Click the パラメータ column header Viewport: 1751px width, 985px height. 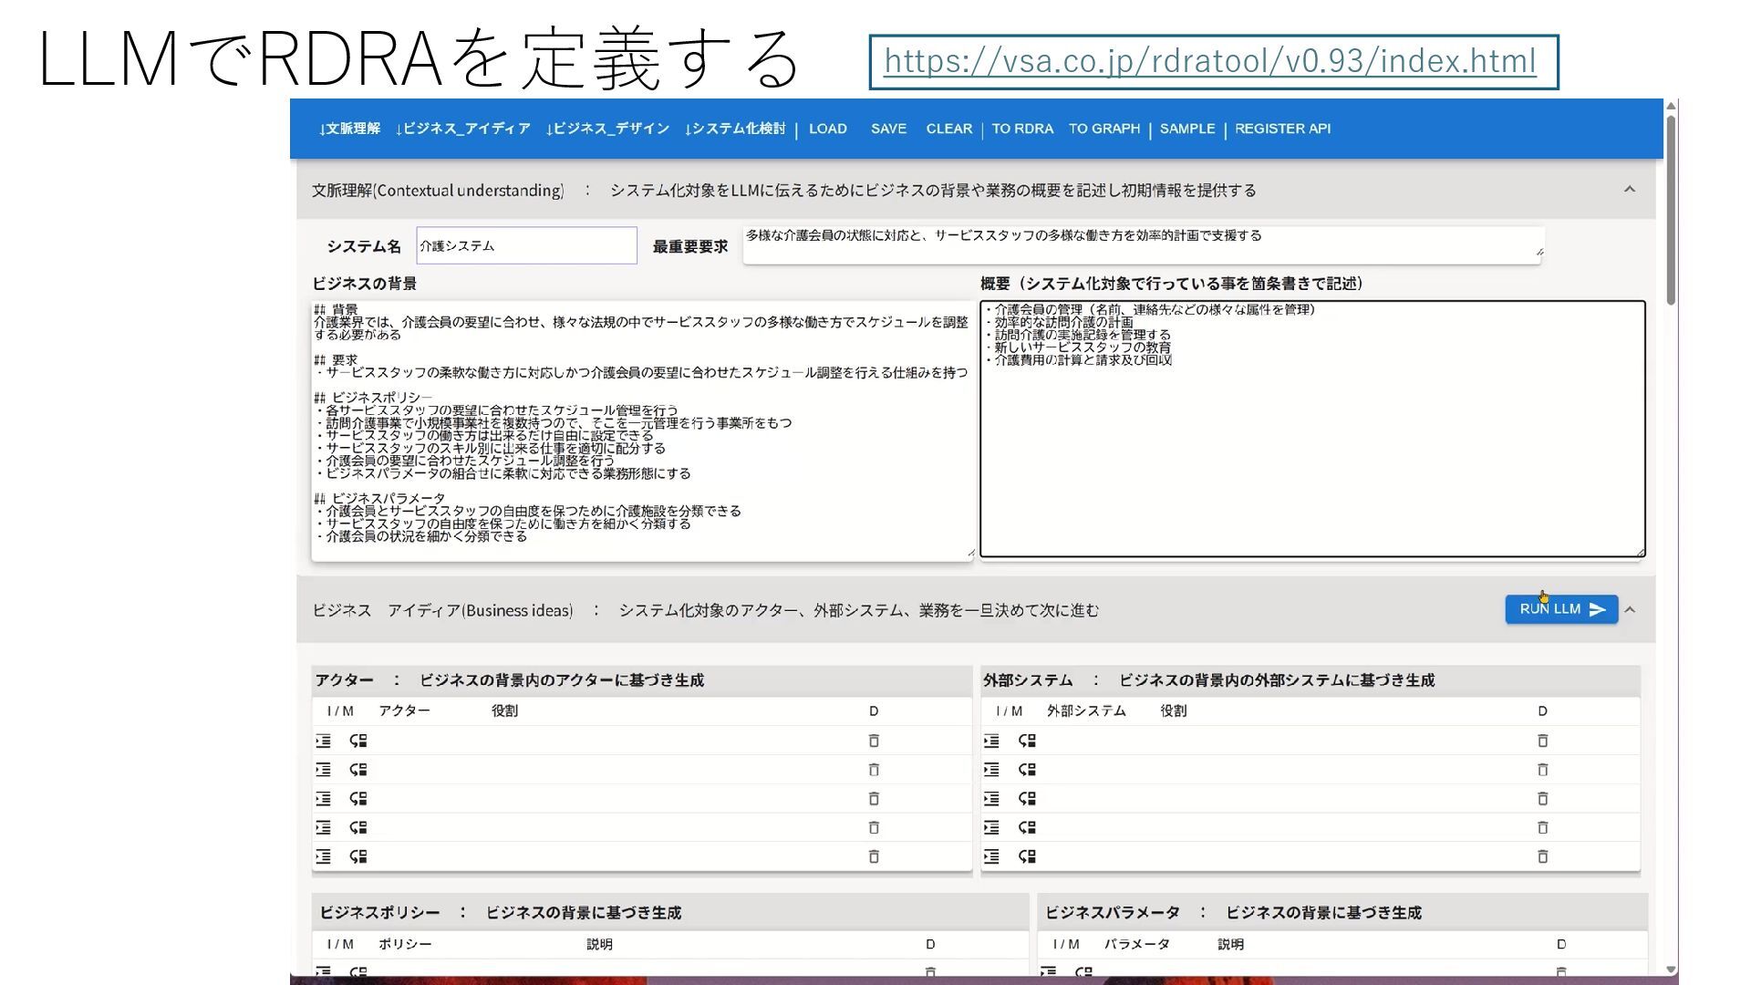[1136, 944]
